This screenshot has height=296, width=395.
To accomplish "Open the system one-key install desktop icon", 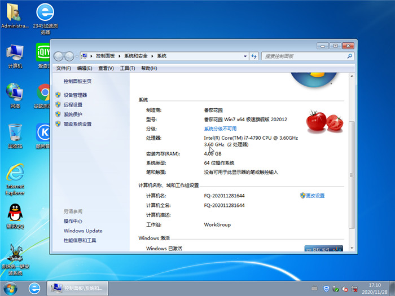I will 15,259.
